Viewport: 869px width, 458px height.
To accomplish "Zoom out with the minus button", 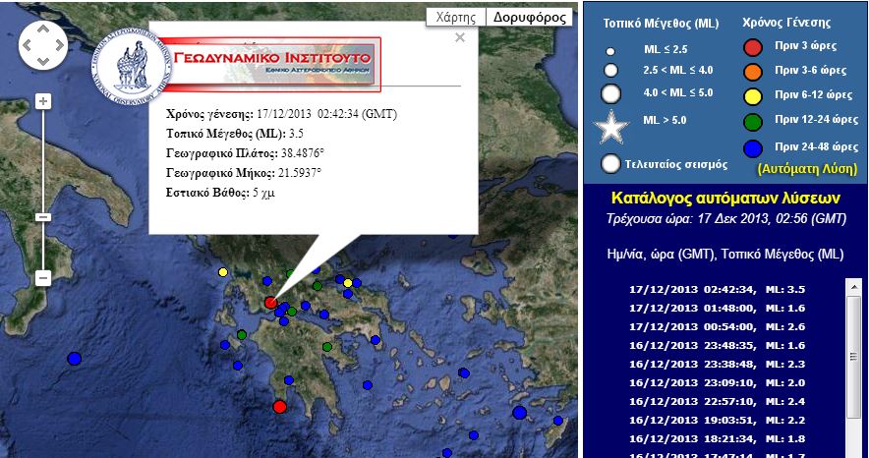I will pyautogui.click(x=42, y=278).
